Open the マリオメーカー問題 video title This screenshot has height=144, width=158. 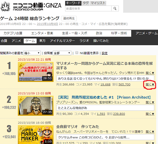[105, 66]
